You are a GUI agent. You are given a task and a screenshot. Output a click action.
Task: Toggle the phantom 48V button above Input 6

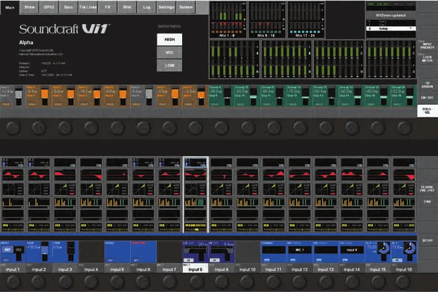(136, 260)
